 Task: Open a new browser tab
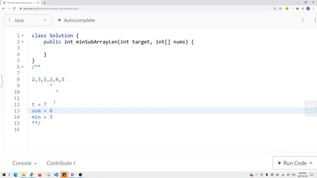[x=45, y=3]
